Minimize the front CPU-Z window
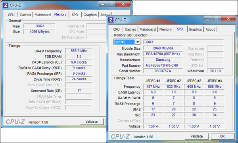 tap(208, 19)
